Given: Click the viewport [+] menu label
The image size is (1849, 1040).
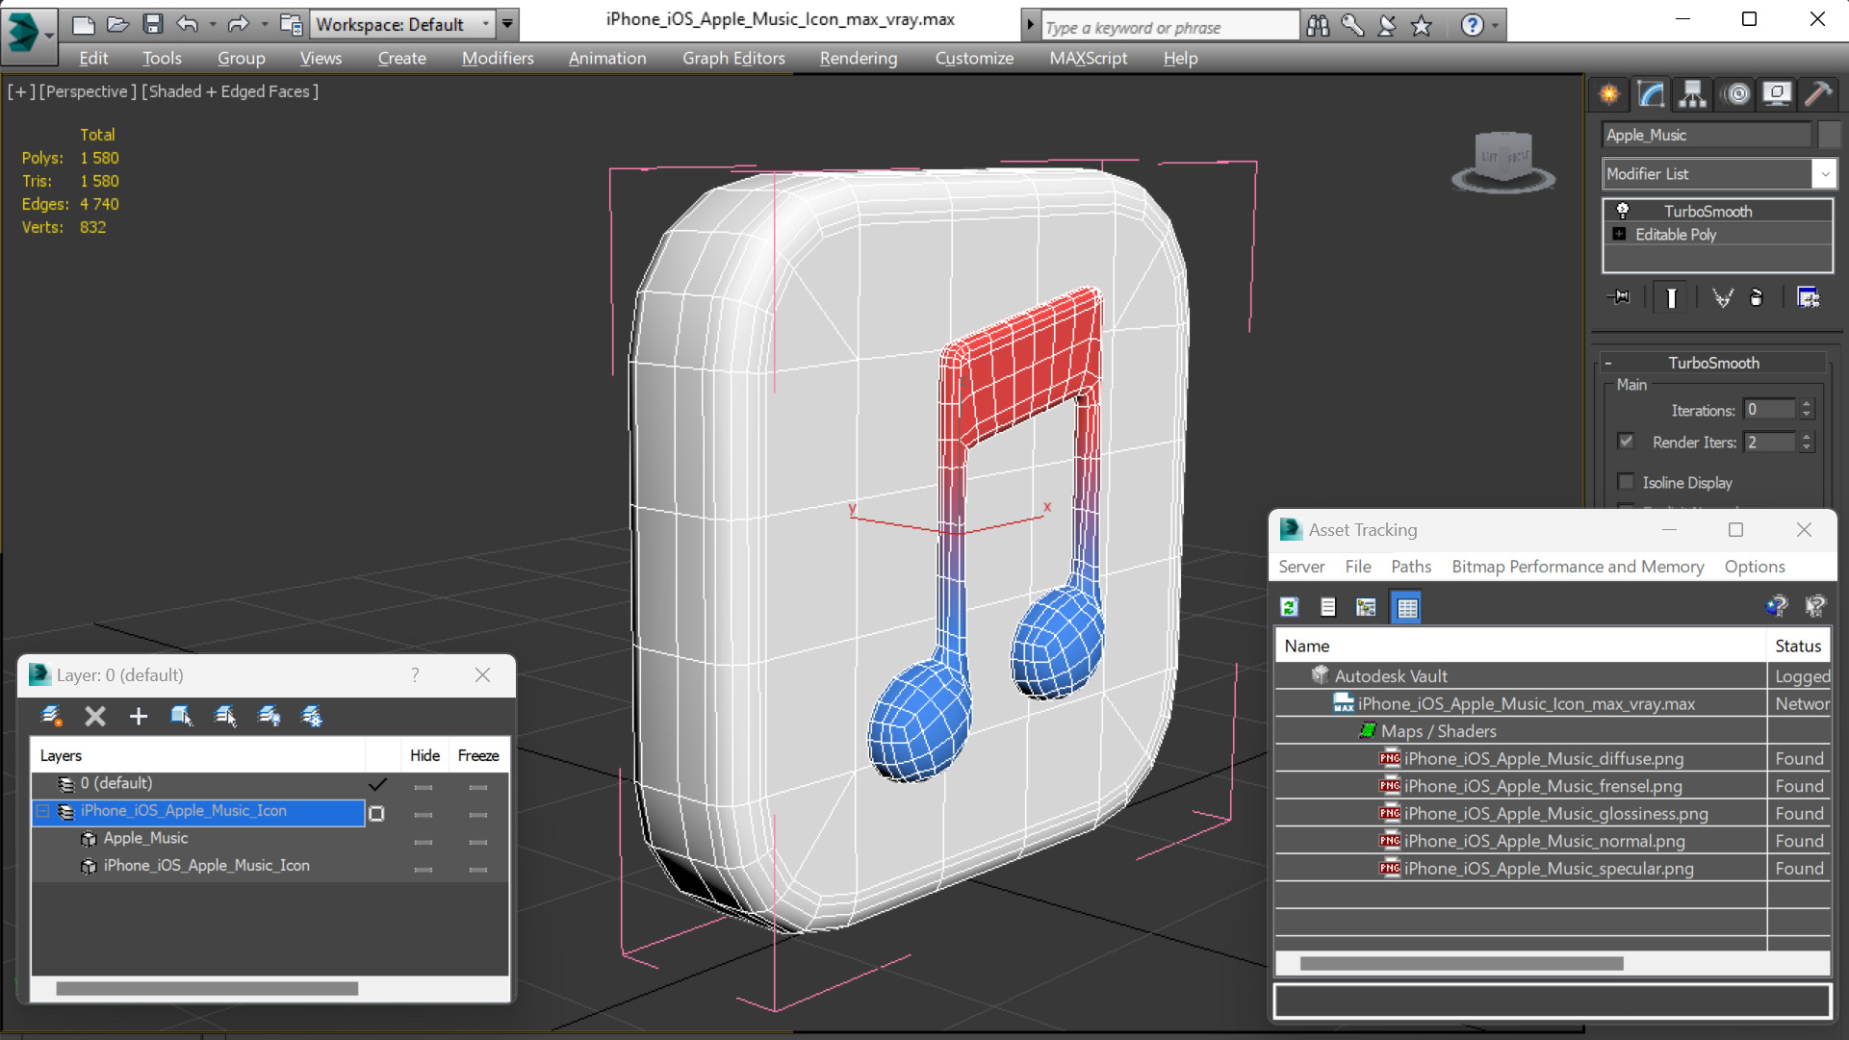Looking at the screenshot, I should [x=20, y=91].
